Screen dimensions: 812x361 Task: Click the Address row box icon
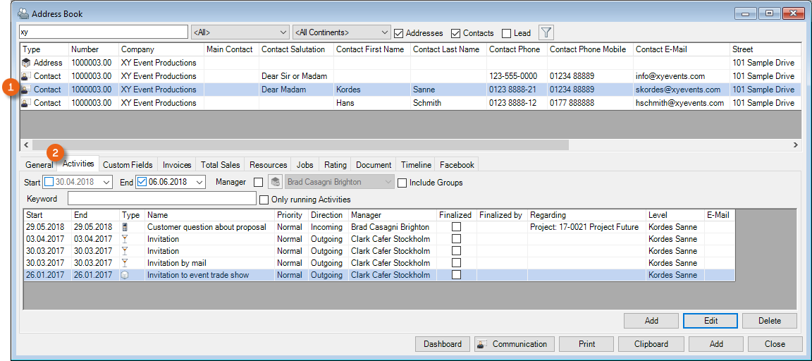(x=27, y=63)
